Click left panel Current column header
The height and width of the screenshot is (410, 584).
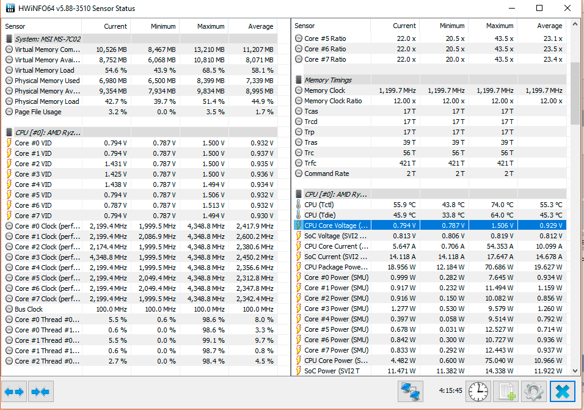click(x=106, y=26)
